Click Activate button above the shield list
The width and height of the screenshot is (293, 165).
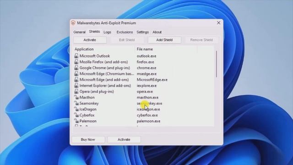tap(90, 40)
